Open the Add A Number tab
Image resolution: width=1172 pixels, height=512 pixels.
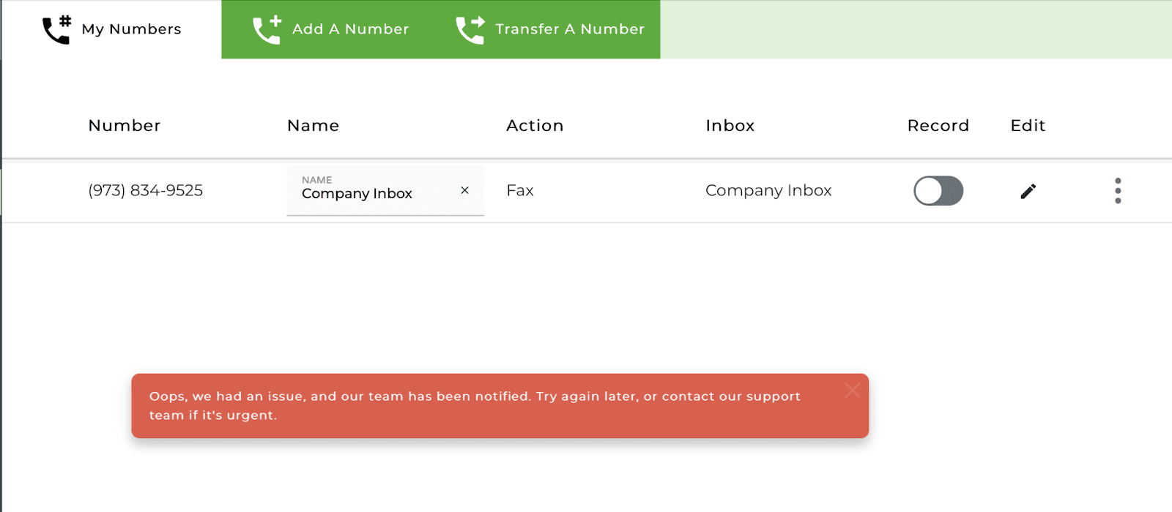pos(330,29)
